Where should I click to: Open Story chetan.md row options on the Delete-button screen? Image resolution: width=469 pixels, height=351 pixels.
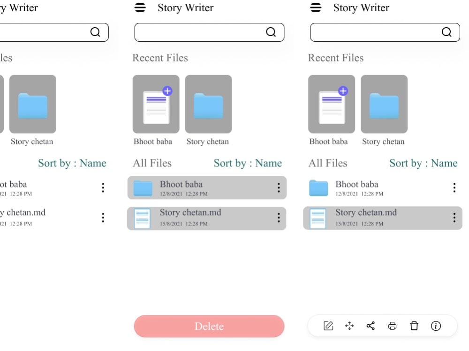click(x=279, y=217)
